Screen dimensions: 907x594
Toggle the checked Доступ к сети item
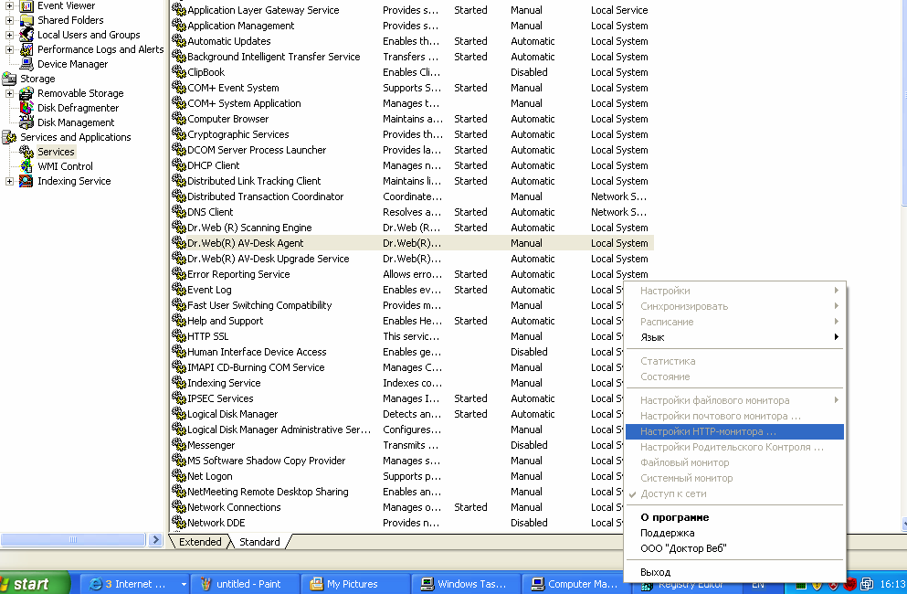coord(734,493)
